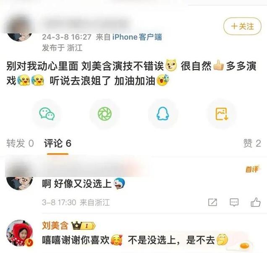267x253 pixels.
Task: Open the 刘美含 username link
Action: point(55,225)
